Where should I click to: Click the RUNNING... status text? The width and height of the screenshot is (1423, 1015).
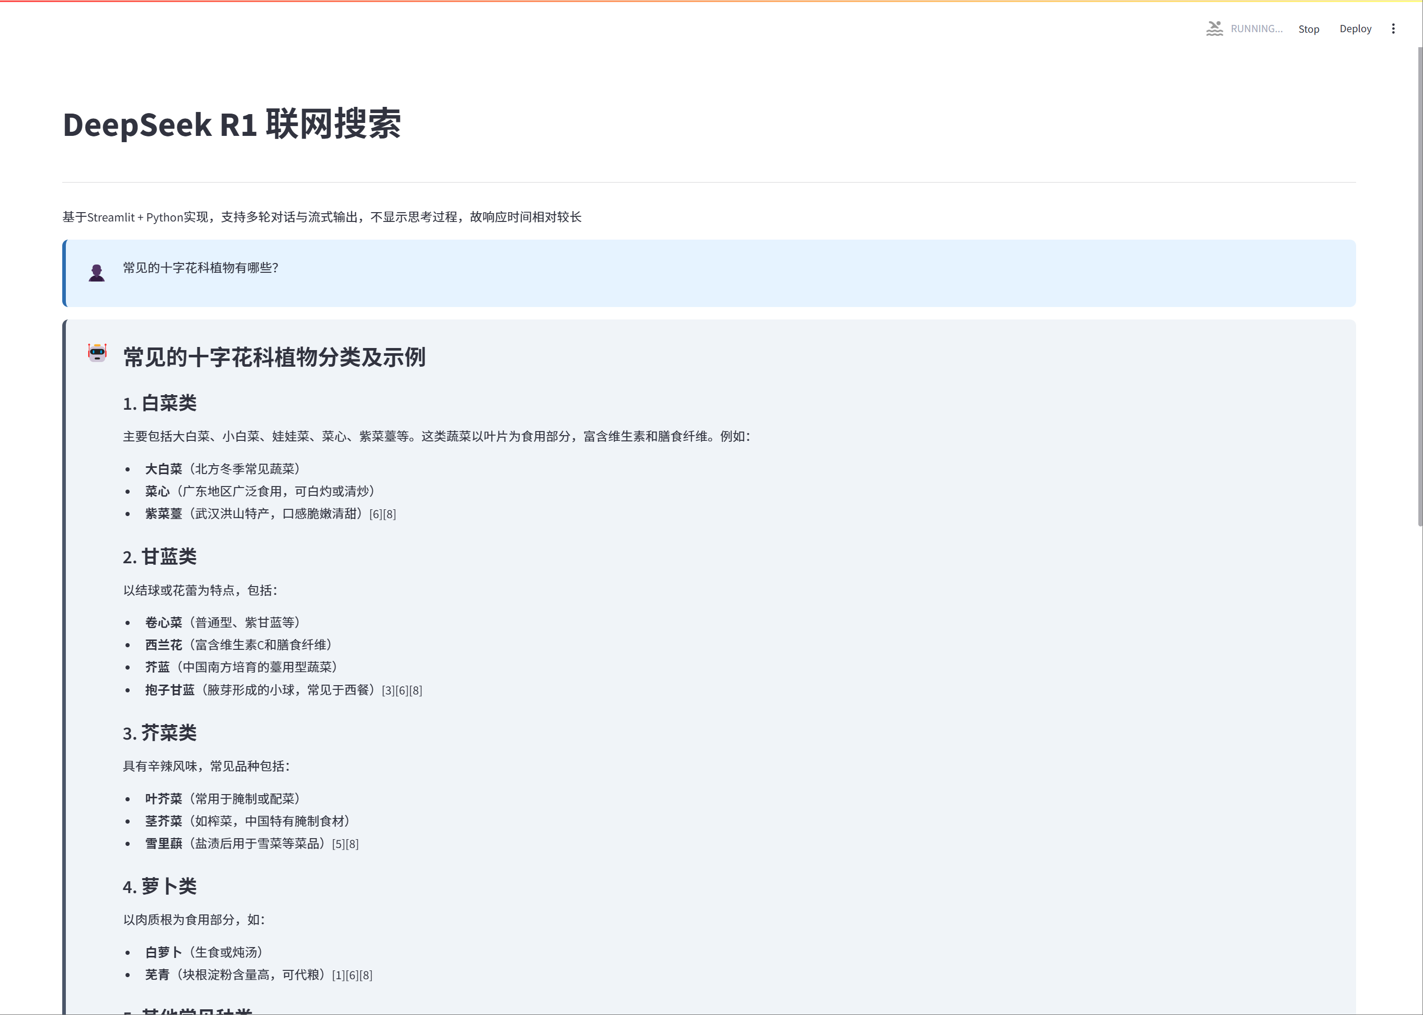point(1256,29)
